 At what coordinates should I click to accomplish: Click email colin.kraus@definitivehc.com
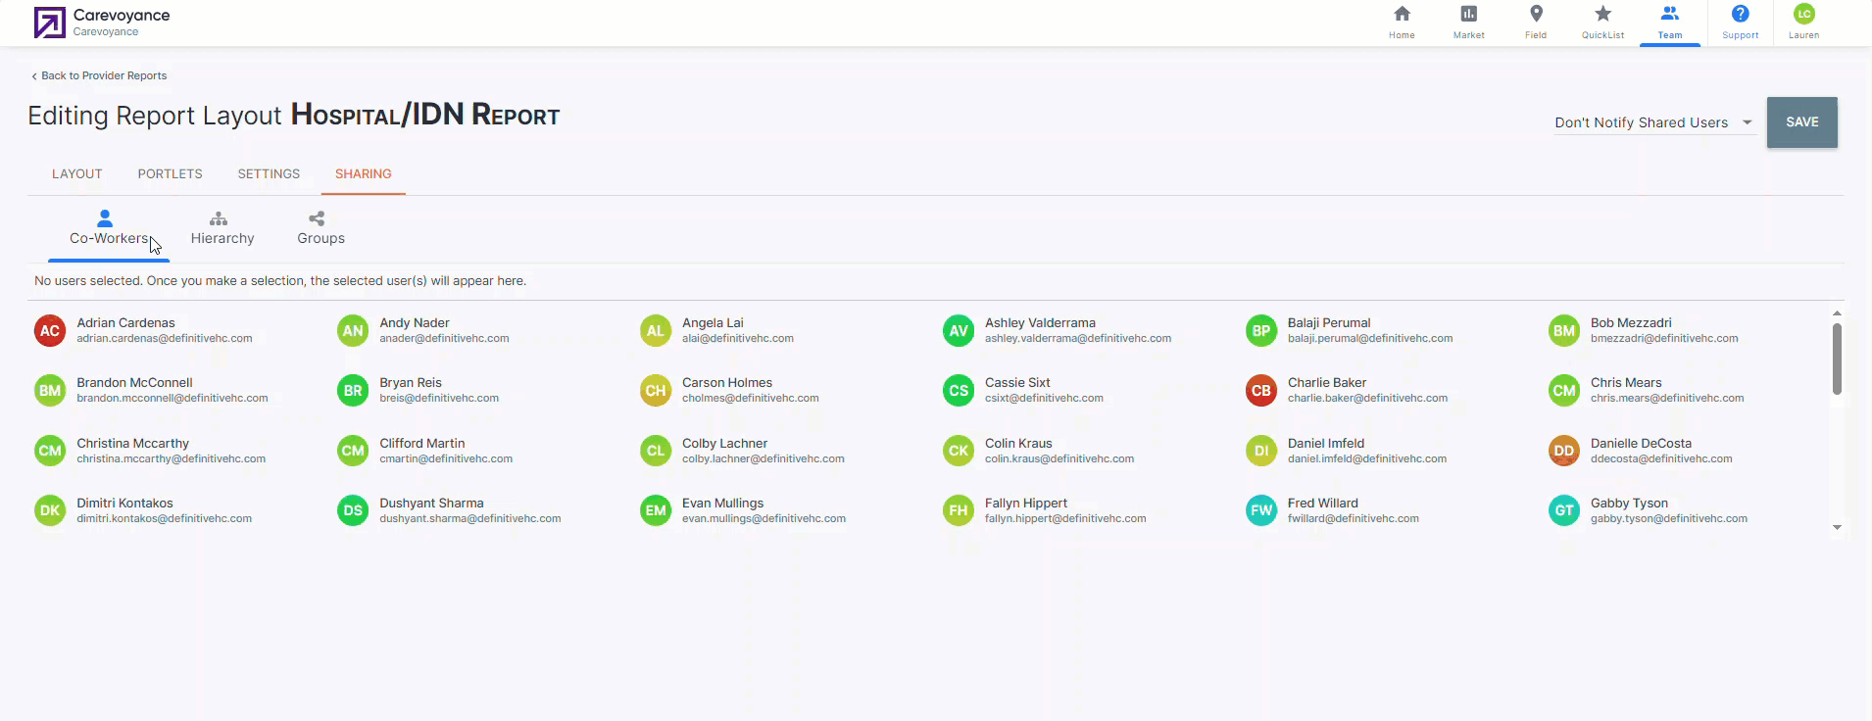pyautogui.click(x=1059, y=459)
